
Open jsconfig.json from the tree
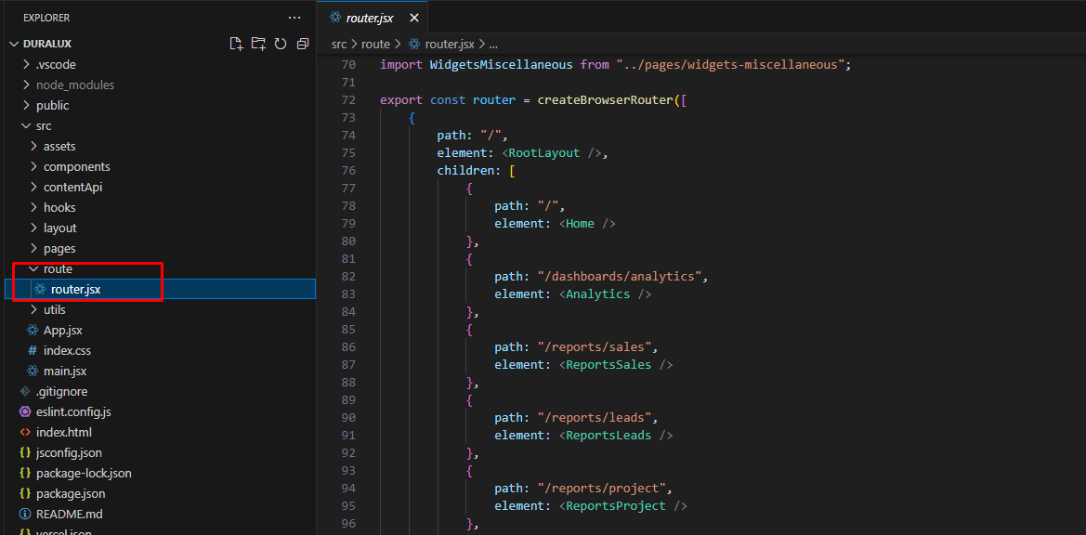[x=70, y=452]
